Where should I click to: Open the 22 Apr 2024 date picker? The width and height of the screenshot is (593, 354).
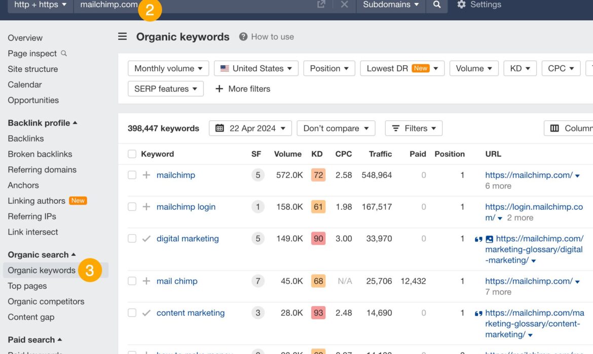pos(250,128)
